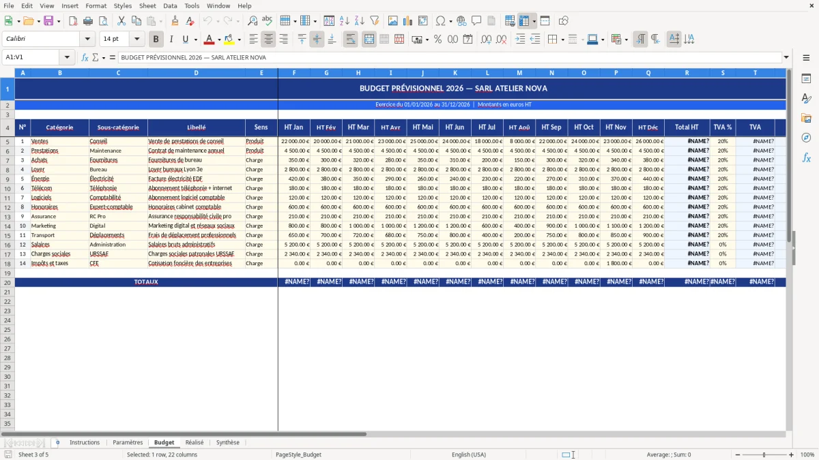The height and width of the screenshot is (460, 819).
Task: Copy the selected cells
Action: pos(136,21)
